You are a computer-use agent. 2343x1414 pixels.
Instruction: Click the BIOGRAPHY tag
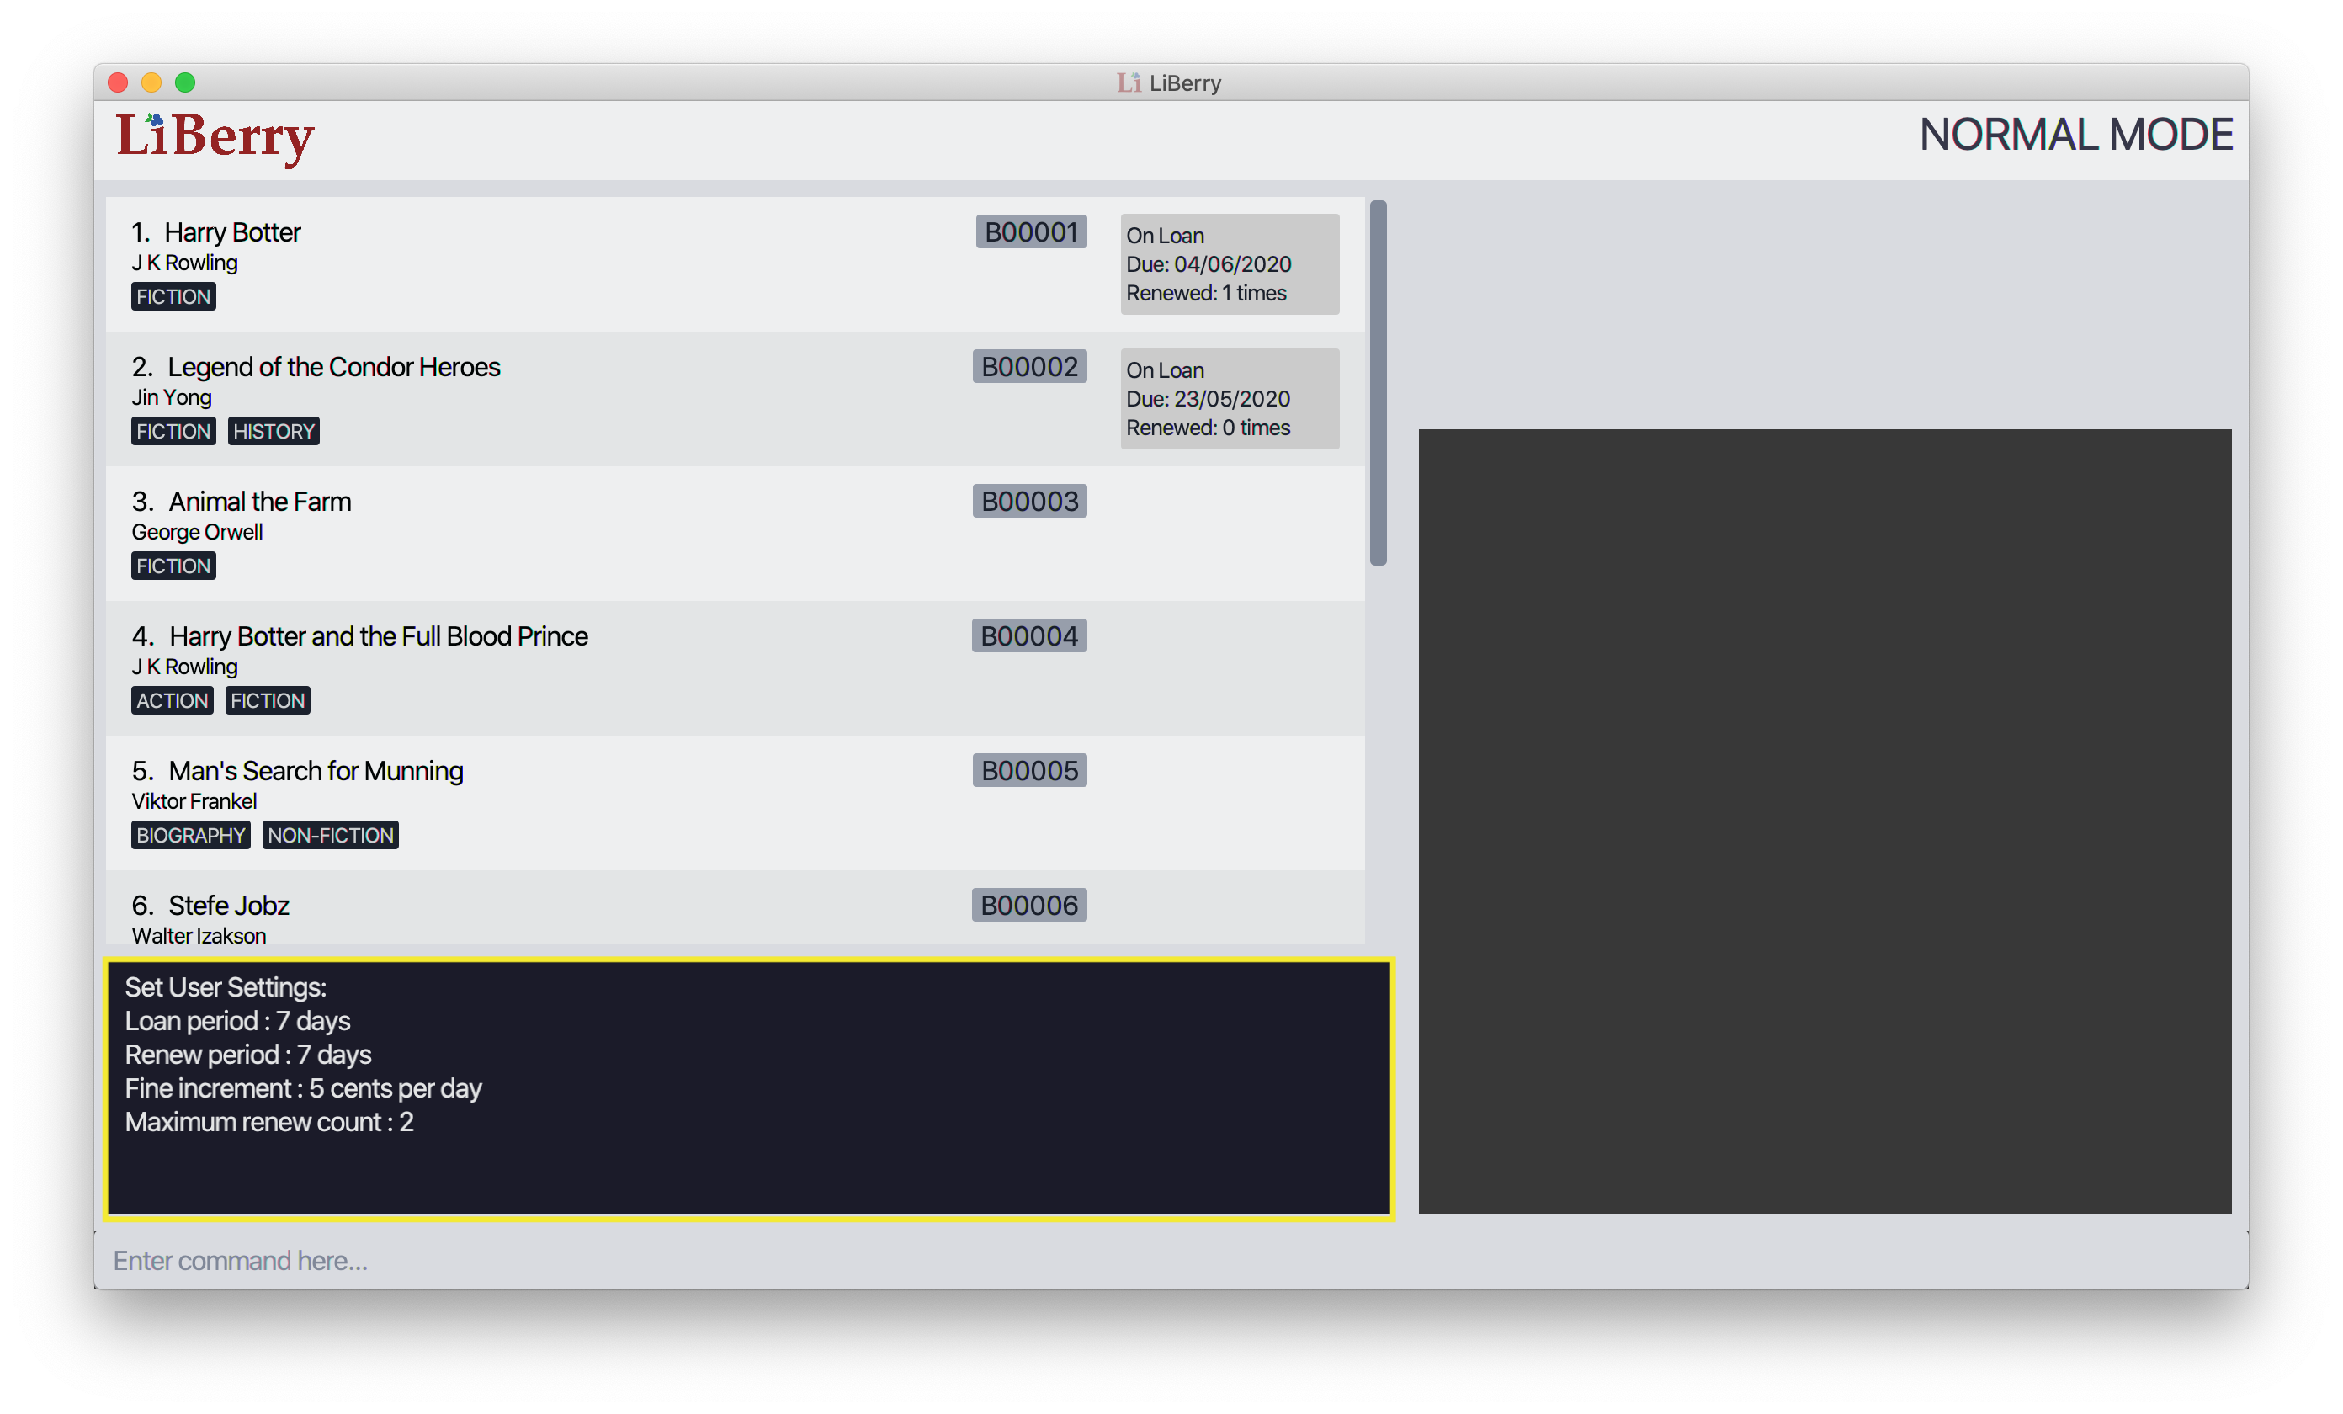191,835
